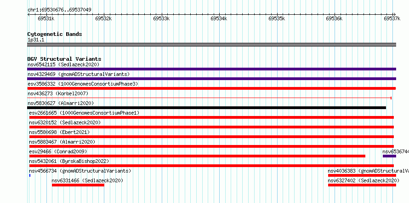
Task: Click the 69533k ruler tick label
Action: 161,18
